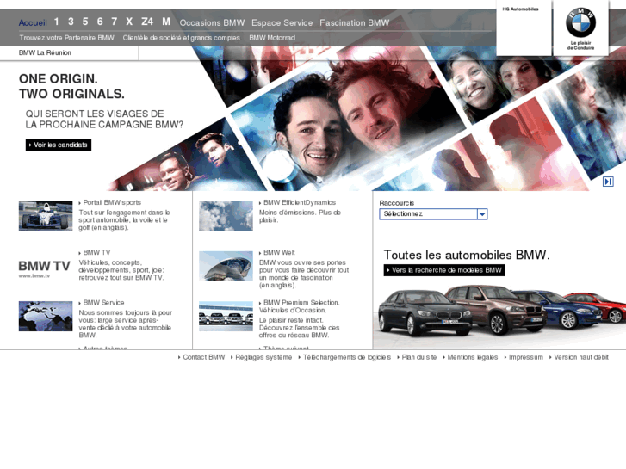The width and height of the screenshot is (626, 469).
Task: Click the Sélectionnez combo box
Action: tap(433, 214)
